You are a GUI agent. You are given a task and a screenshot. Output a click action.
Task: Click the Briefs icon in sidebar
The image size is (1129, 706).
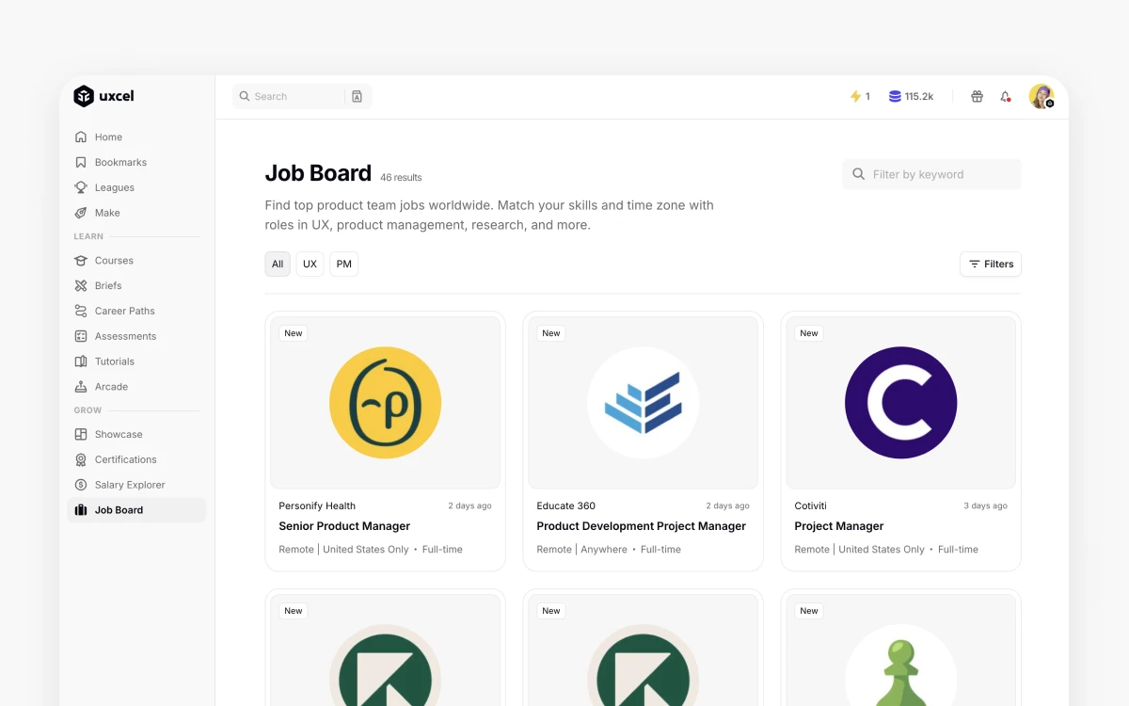coord(81,285)
